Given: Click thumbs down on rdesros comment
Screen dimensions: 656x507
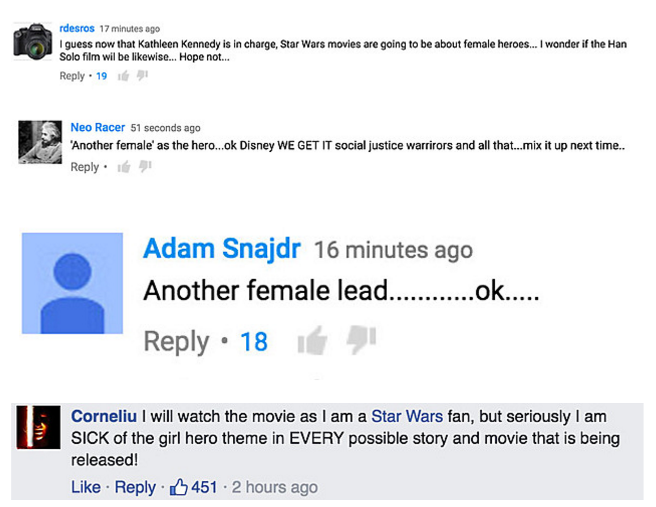Looking at the screenshot, I should click(142, 75).
